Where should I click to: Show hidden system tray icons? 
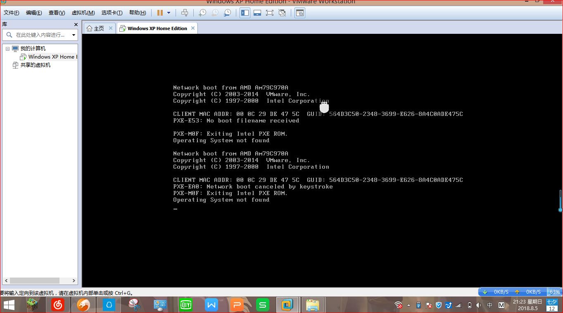[409, 306]
